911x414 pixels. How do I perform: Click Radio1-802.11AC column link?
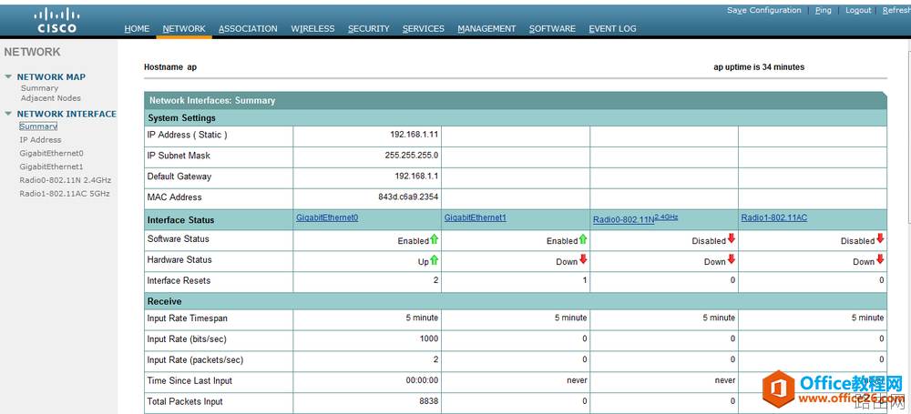[773, 217]
